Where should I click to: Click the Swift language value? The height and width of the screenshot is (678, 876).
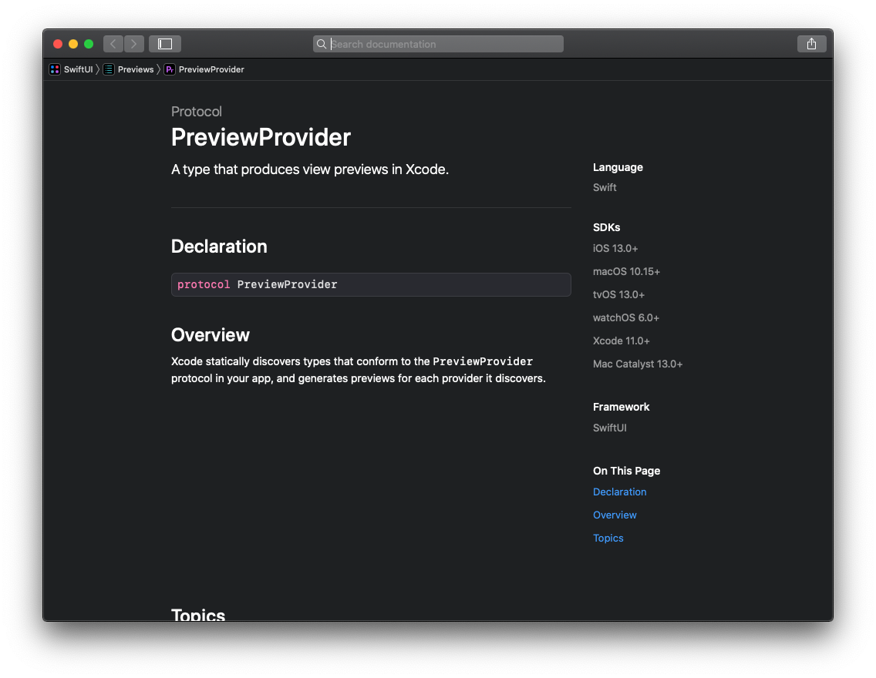coord(605,187)
